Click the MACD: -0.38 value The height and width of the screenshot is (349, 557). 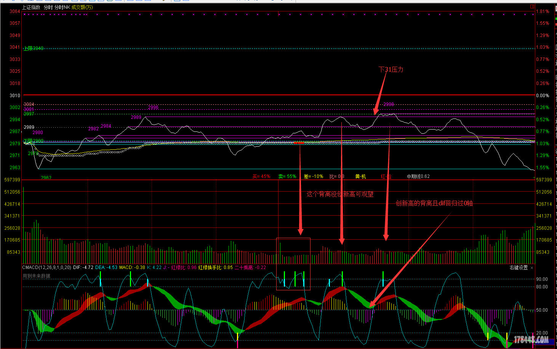pyautogui.click(x=132, y=267)
